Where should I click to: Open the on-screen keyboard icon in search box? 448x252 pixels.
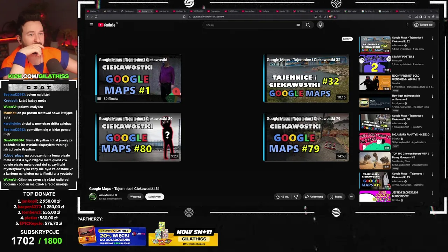tap(298, 25)
